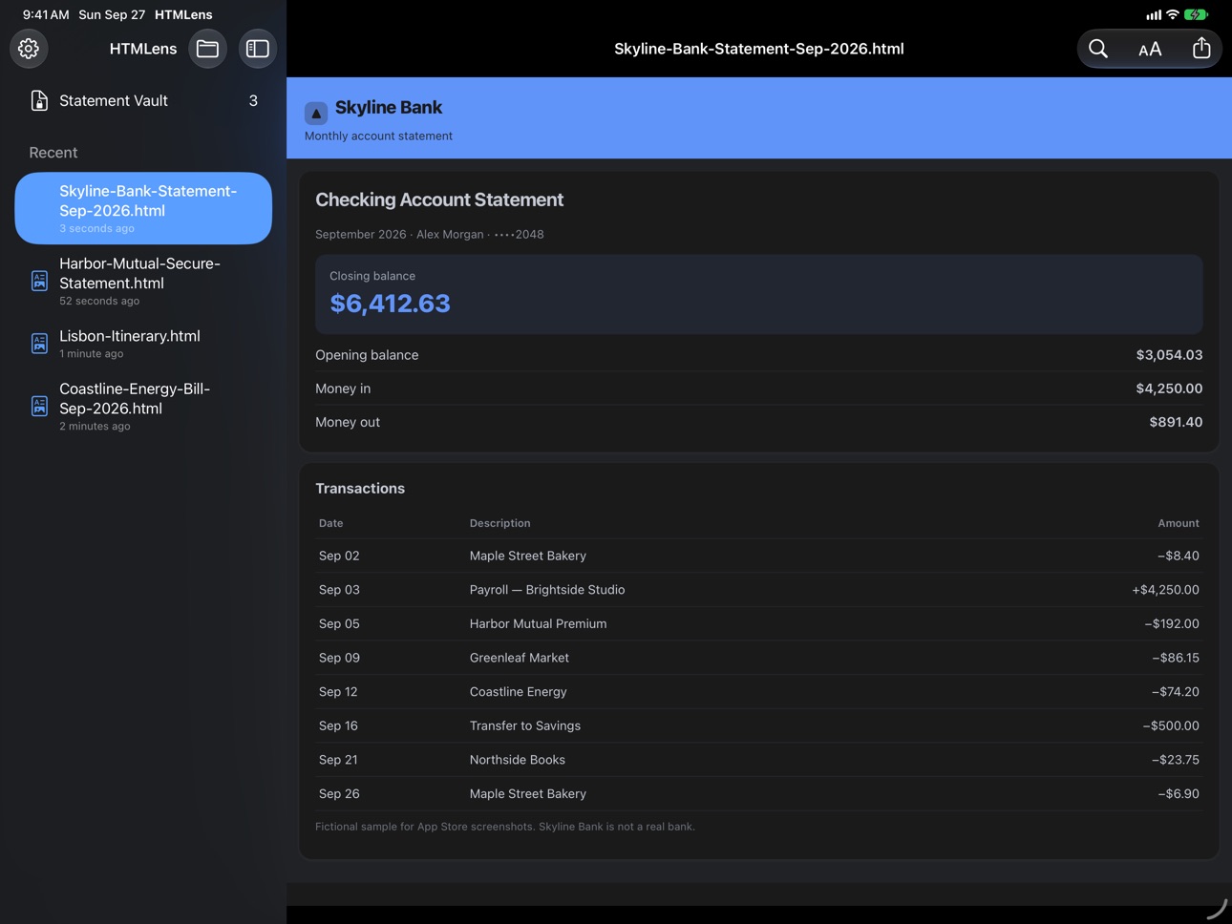Click the Amount column header

pyautogui.click(x=1179, y=523)
